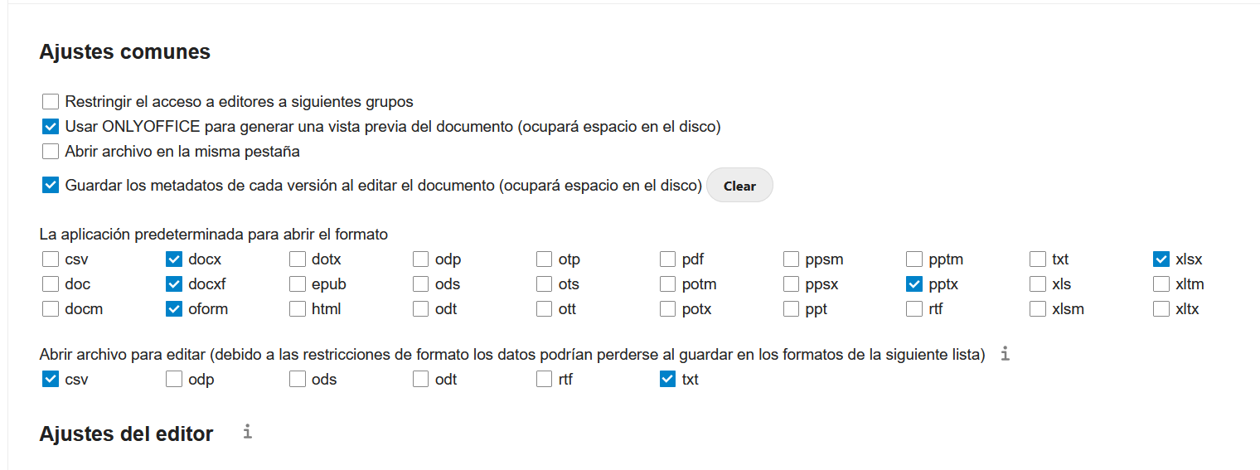This screenshot has height=470, width=1260.
Task: Enable Abrir archivo en la misma pestaña
Action: click(51, 152)
